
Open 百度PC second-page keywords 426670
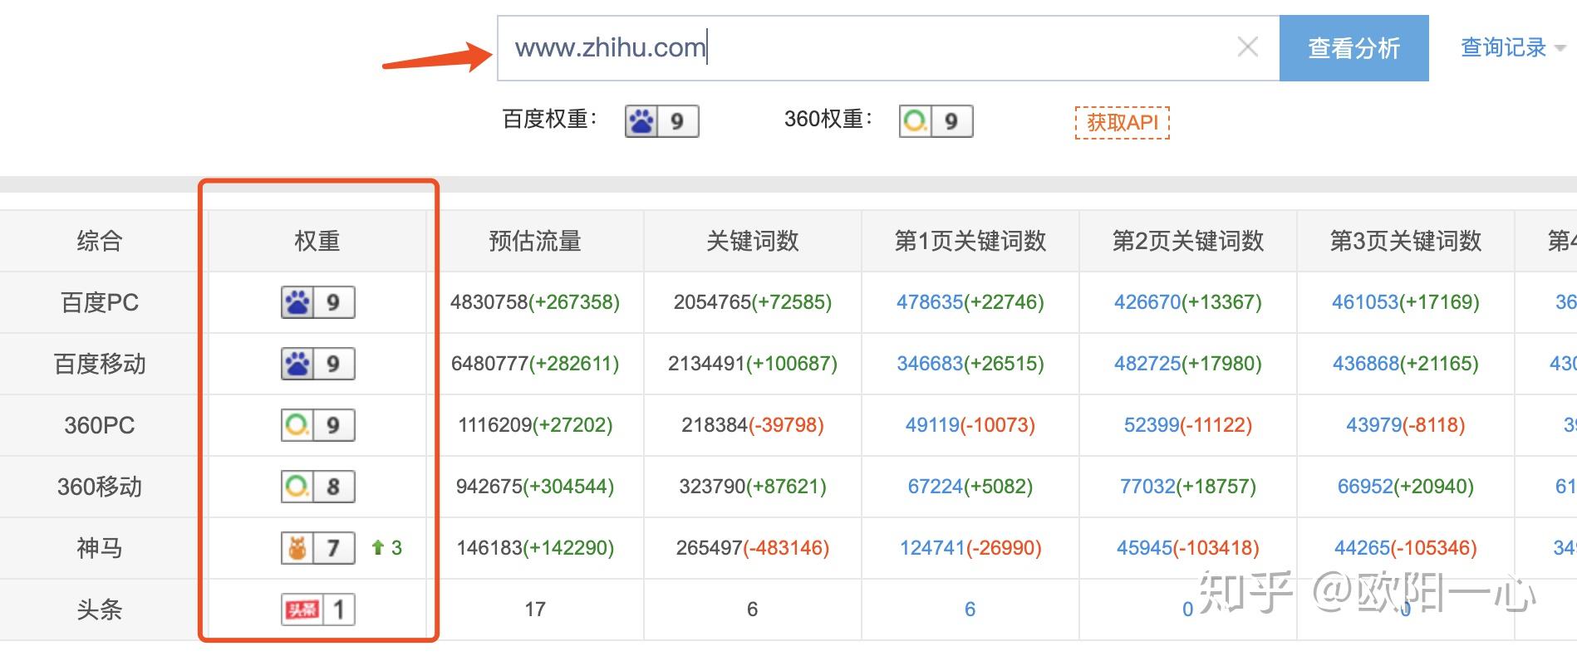pos(1147,302)
